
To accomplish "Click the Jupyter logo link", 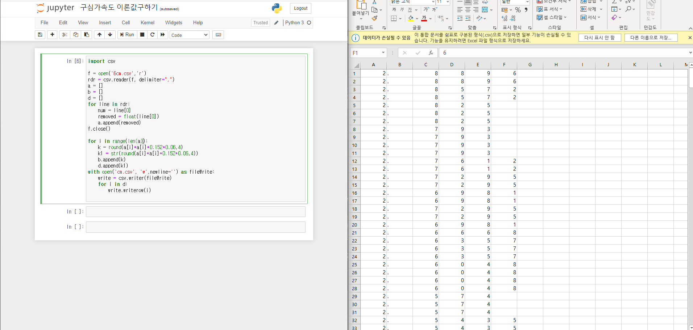I will click(x=55, y=8).
